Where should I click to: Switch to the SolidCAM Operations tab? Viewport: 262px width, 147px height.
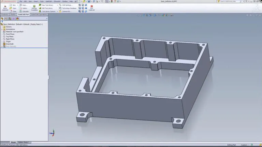[x=39, y=15]
